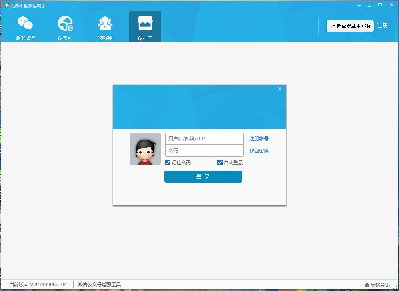Screen dimensions: 399x291
Task: Click the cartoon user avatar picture
Action: point(145,149)
